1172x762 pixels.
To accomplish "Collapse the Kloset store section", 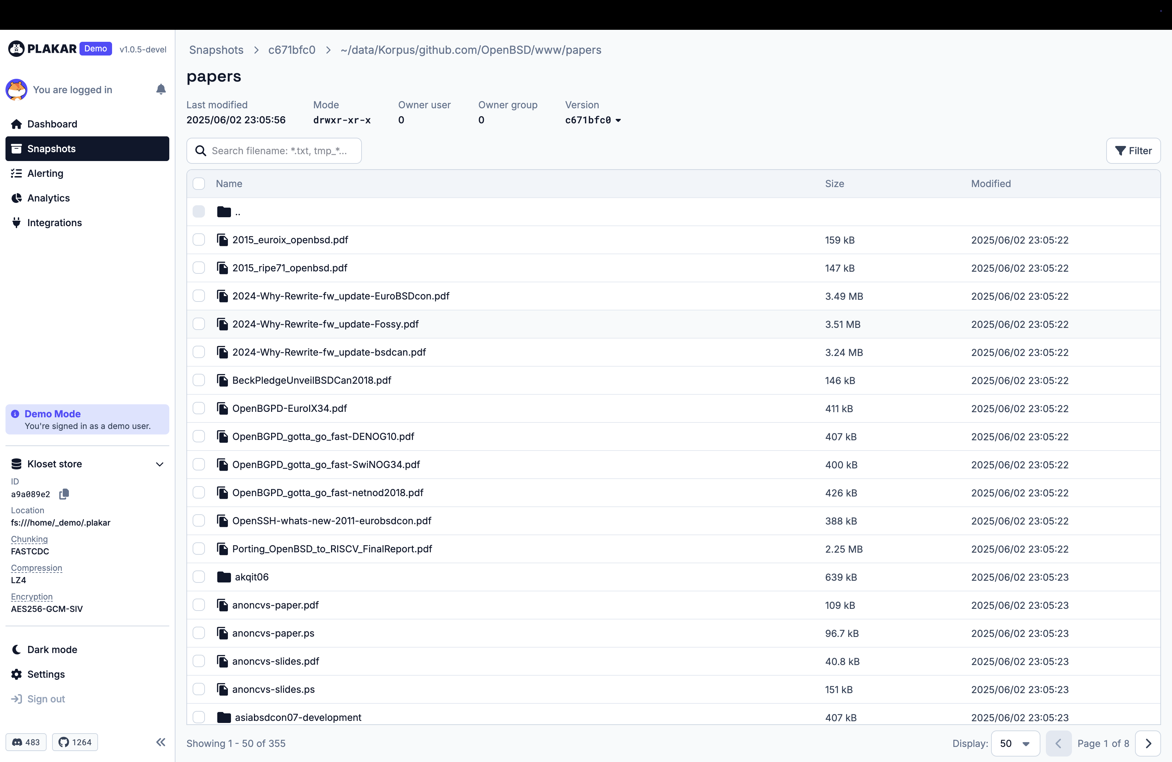I will (x=160, y=464).
